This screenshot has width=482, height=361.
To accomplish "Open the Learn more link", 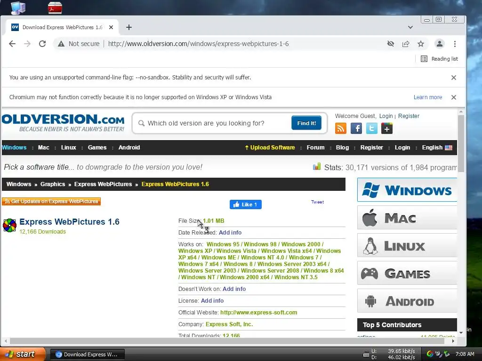I will click(427, 97).
